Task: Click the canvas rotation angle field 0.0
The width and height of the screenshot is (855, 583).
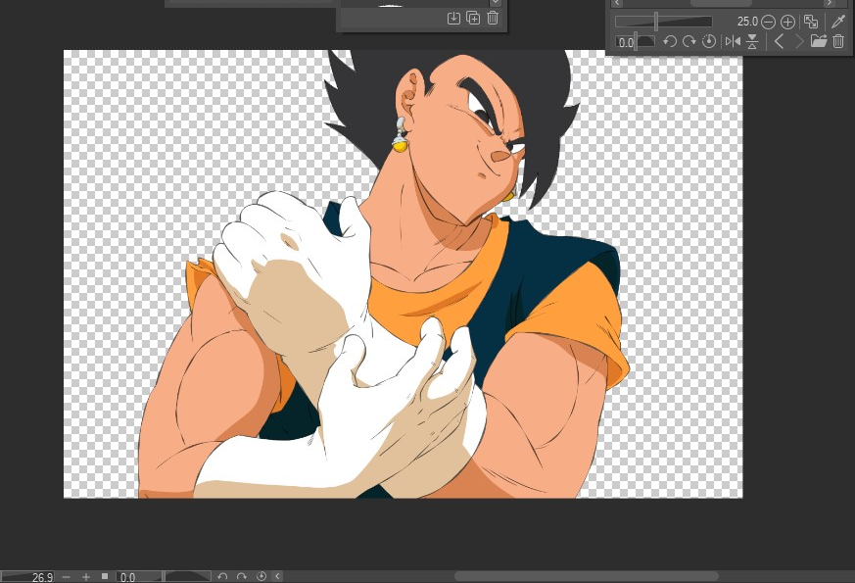Action: tap(127, 577)
